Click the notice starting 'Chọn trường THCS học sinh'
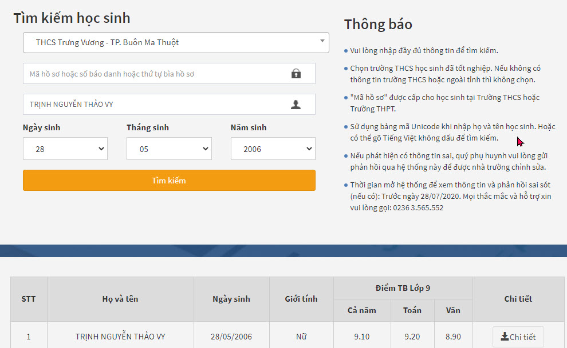Image resolution: width=567 pixels, height=348 pixels. pos(445,74)
